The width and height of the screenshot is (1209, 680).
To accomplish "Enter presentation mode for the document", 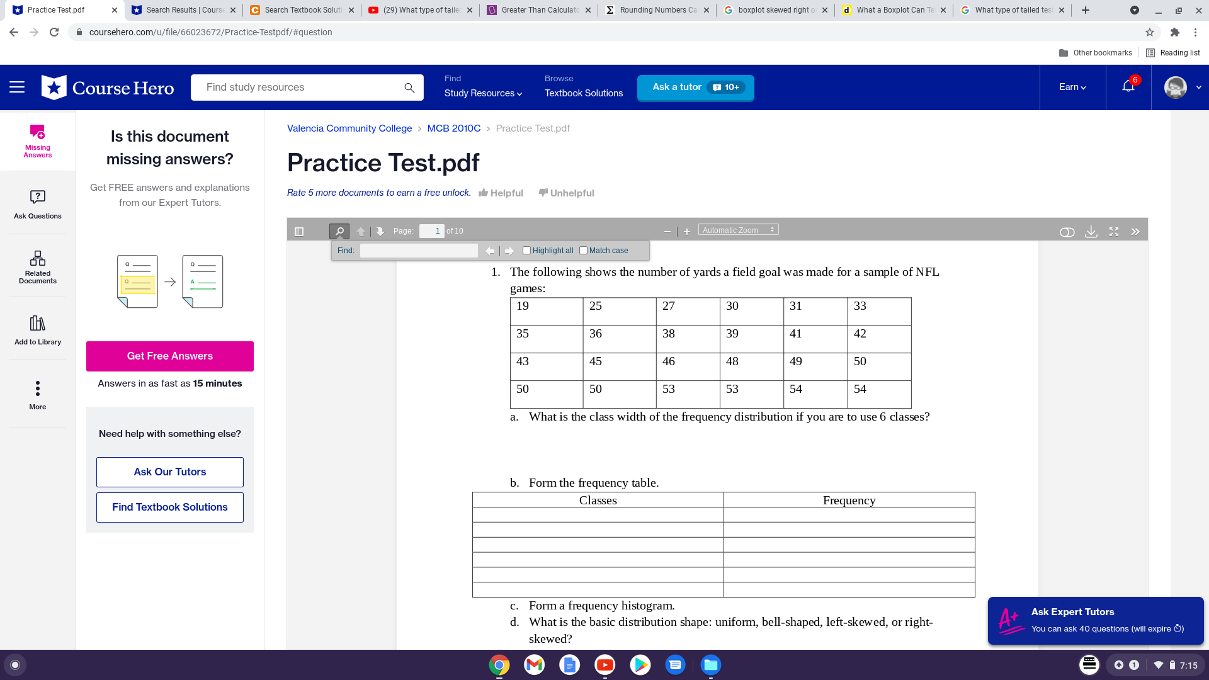I will (x=1113, y=232).
